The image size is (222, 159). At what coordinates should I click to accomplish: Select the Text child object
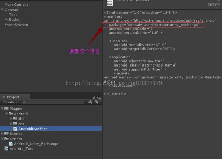[x=13, y=15]
